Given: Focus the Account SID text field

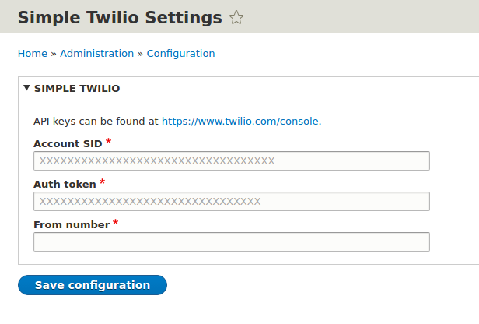Looking at the screenshot, I should 232,161.
